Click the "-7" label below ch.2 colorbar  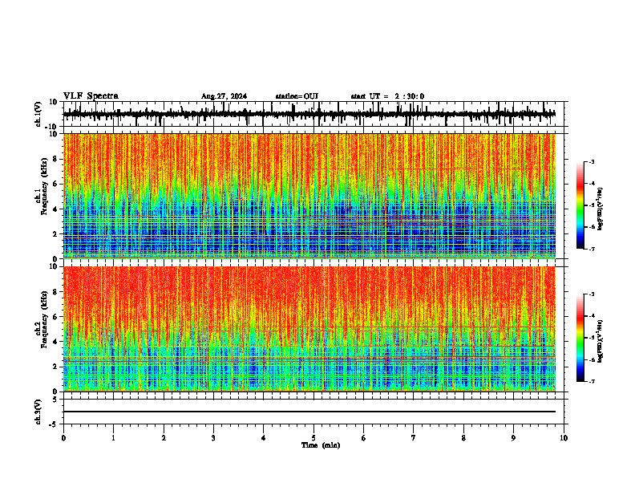coord(591,381)
